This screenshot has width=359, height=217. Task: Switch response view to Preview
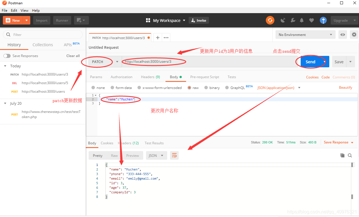[133, 155]
